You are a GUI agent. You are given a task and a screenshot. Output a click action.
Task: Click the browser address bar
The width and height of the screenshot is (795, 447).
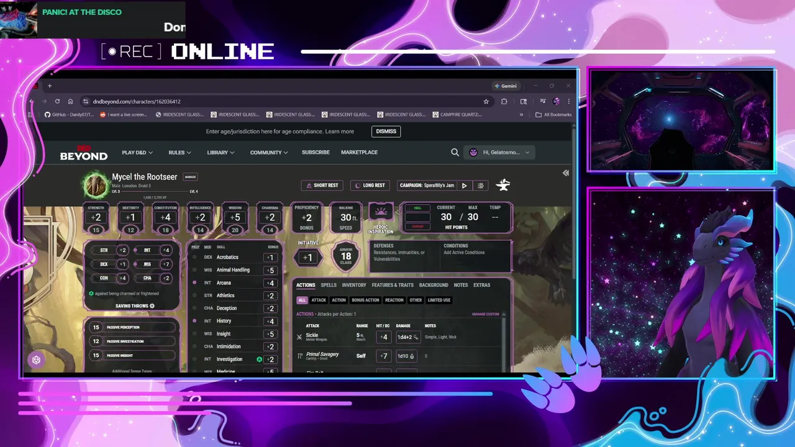tap(286, 101)
